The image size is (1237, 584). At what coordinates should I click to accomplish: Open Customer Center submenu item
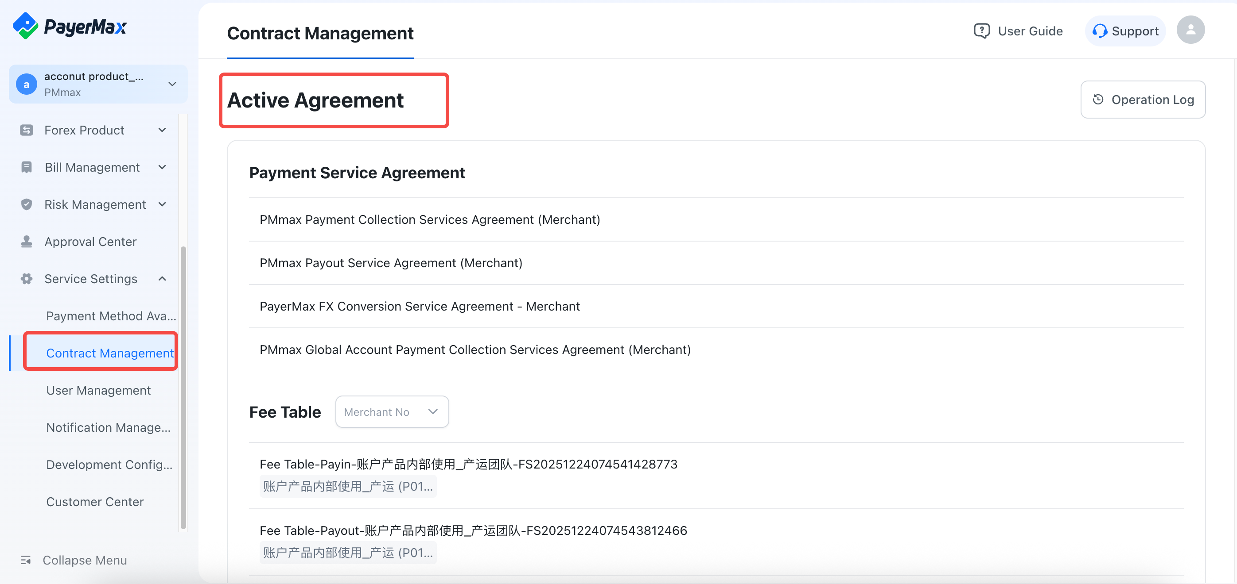click(95, 502)
